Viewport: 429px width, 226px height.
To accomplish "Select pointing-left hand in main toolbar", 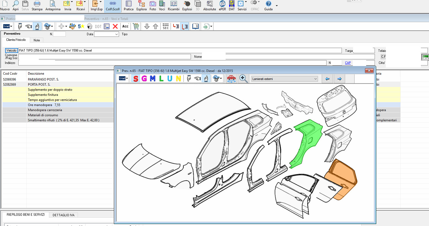I will pyautogui.click(x=28, y=26).
